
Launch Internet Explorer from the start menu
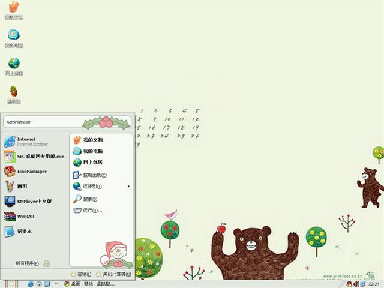click(35, 142)
